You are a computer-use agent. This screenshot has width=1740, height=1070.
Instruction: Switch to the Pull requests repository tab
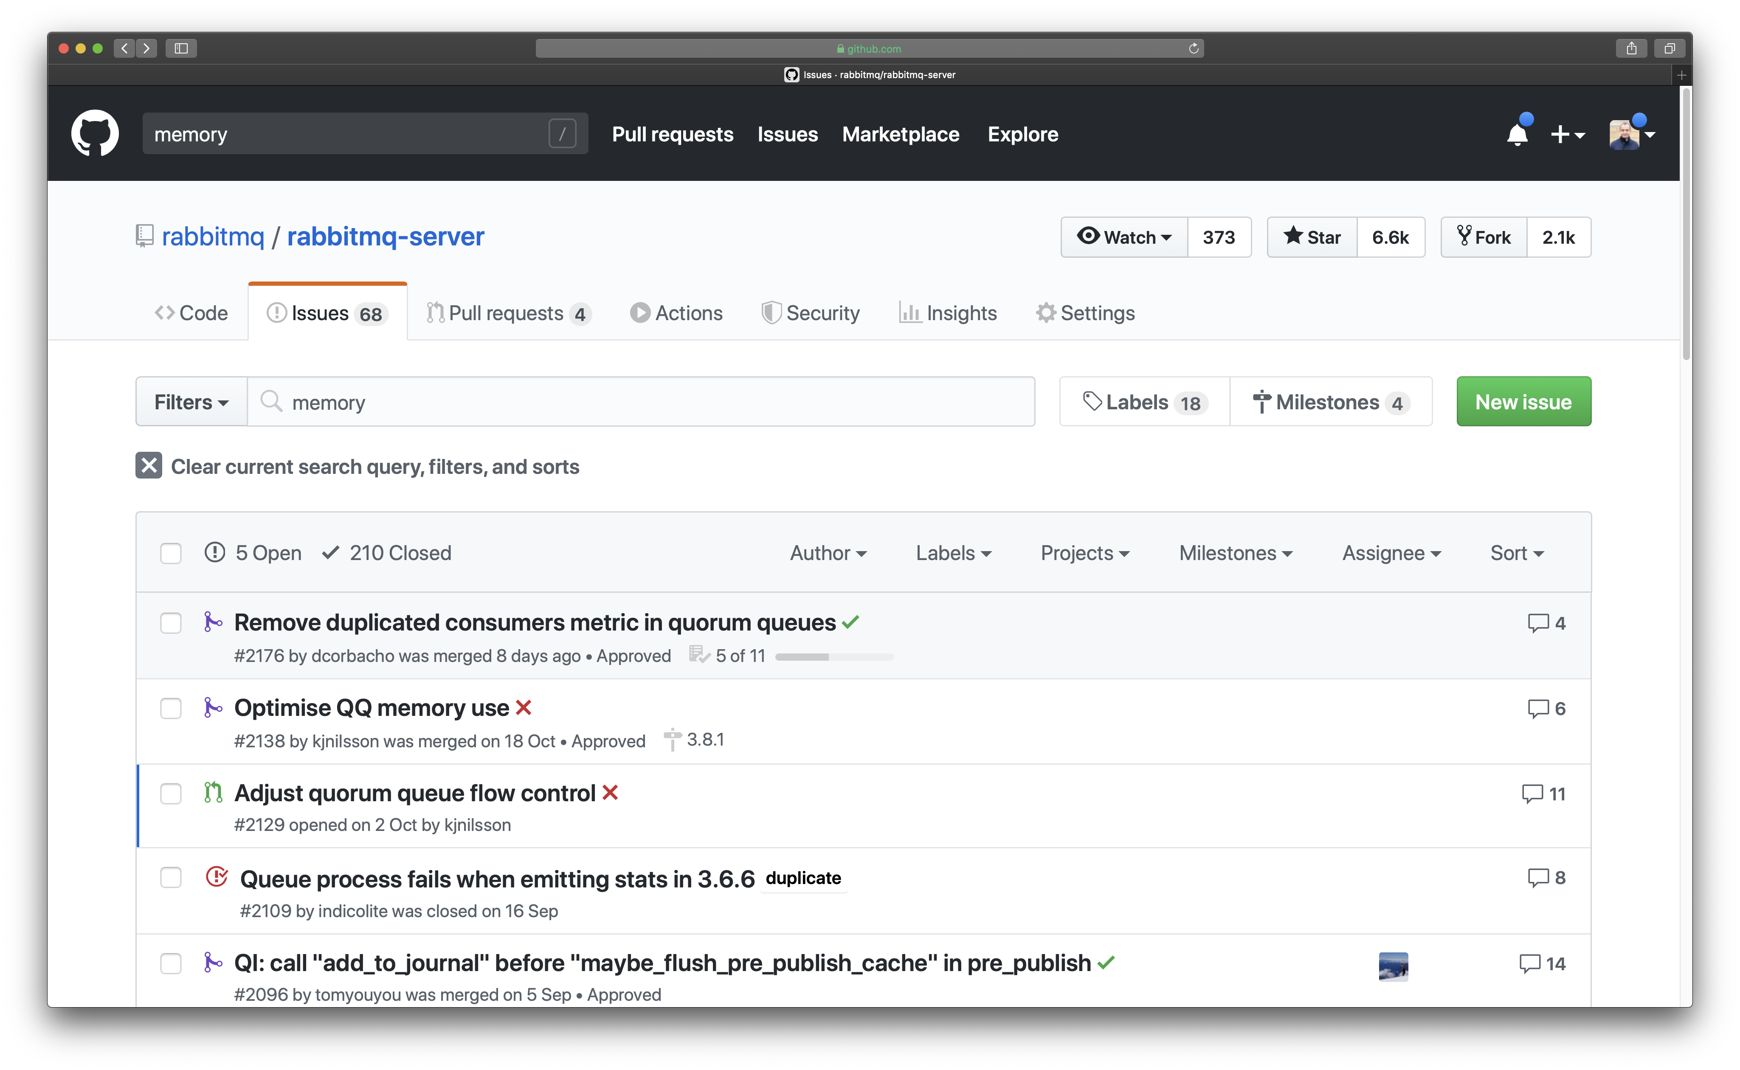(509, 313)
